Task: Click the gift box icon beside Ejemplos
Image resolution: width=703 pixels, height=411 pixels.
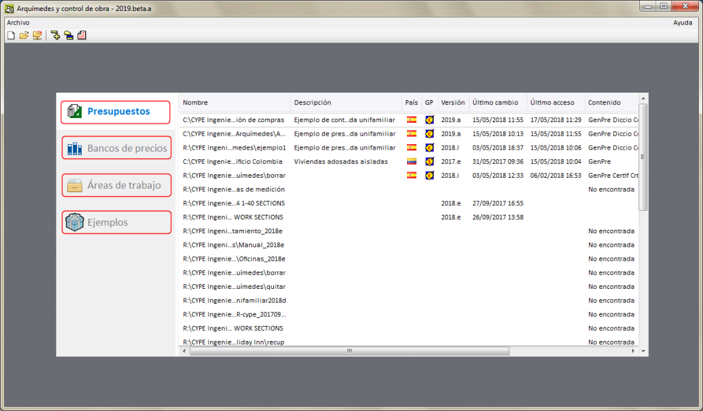Action: (x=74, y=222)
